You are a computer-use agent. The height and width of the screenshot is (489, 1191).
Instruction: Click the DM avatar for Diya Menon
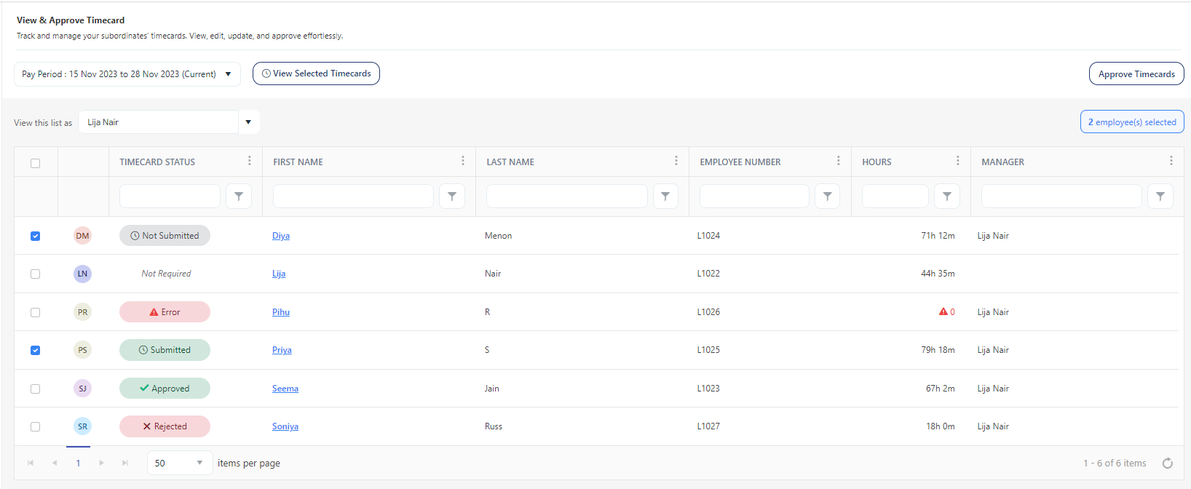coord(82,236)
